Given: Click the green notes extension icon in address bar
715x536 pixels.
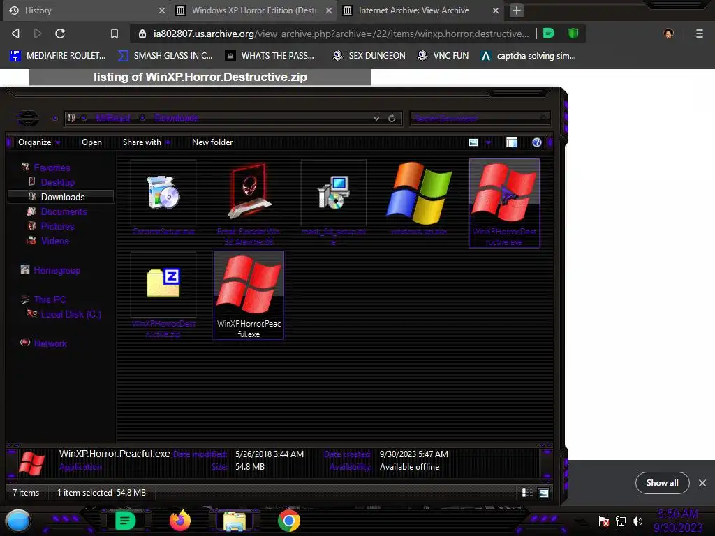Looking at the screenshot, I should pyautogui.click(x=549, y=33).
